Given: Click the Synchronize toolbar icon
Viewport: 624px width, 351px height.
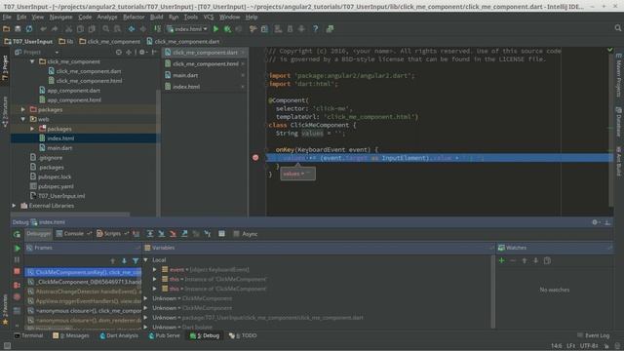Looking at the screenshot, I should coord(29,29).
